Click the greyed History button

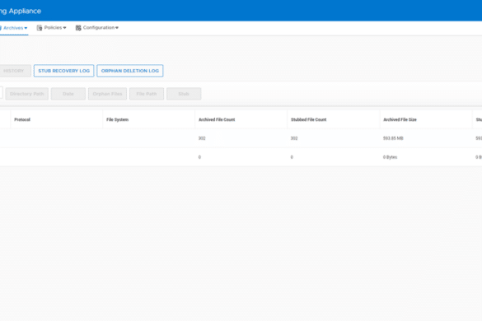coord(15,71)
